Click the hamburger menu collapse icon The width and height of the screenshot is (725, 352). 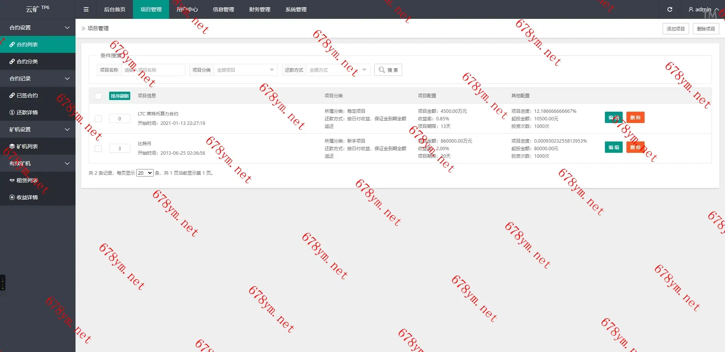(x=86, y=9)
